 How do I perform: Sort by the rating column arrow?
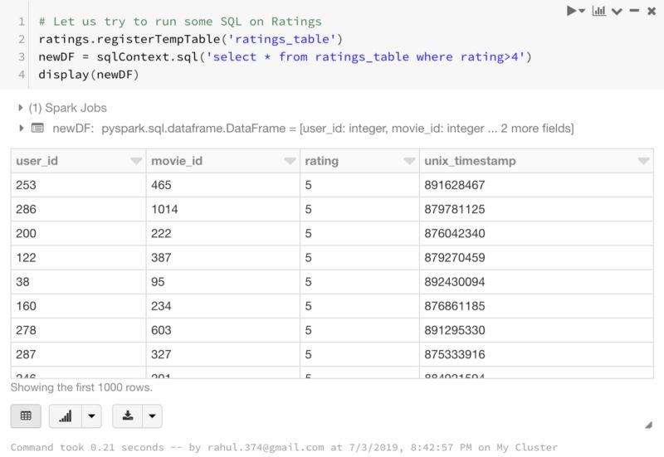pyautogui.click(x=409, y=161)
